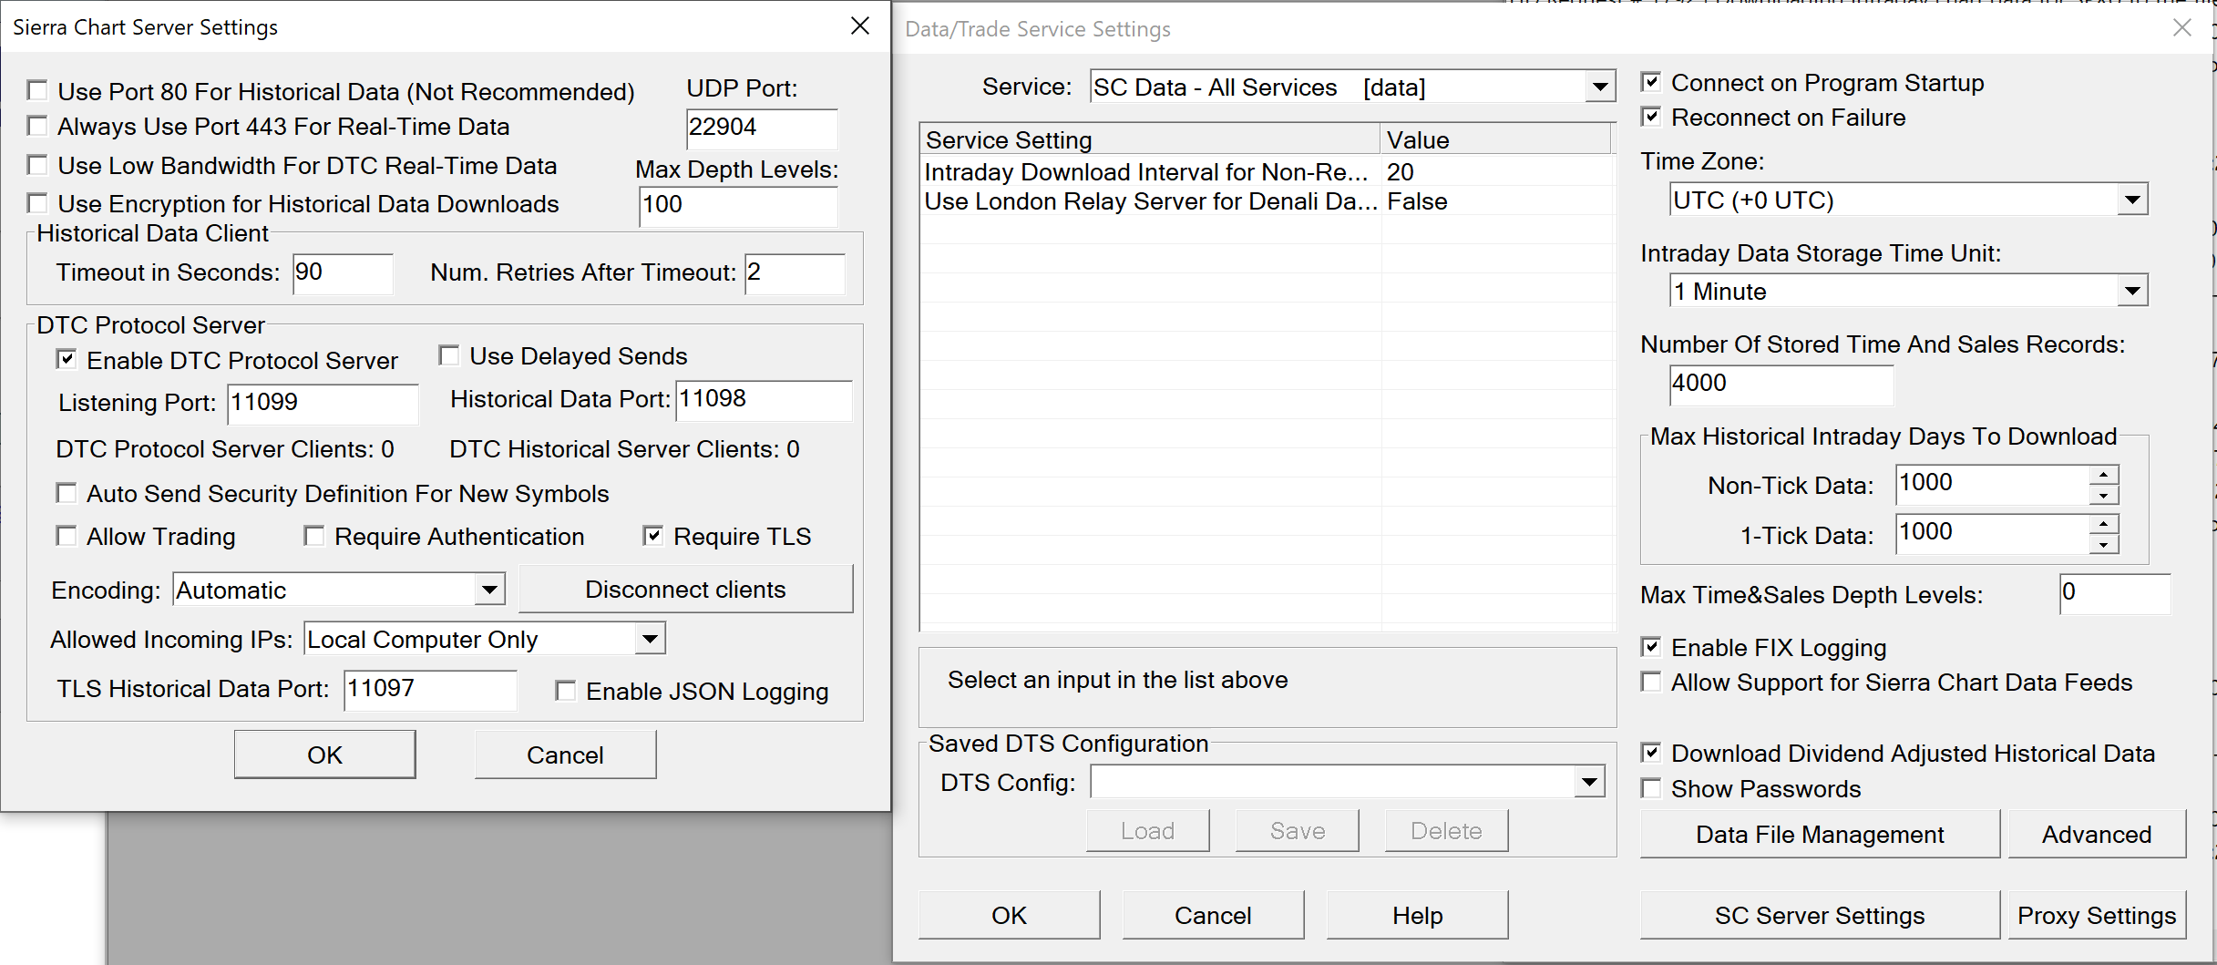Open Intraday Data Storage Time Unit dropdown
This screenshot has width=2217, height=965.
2131,292
